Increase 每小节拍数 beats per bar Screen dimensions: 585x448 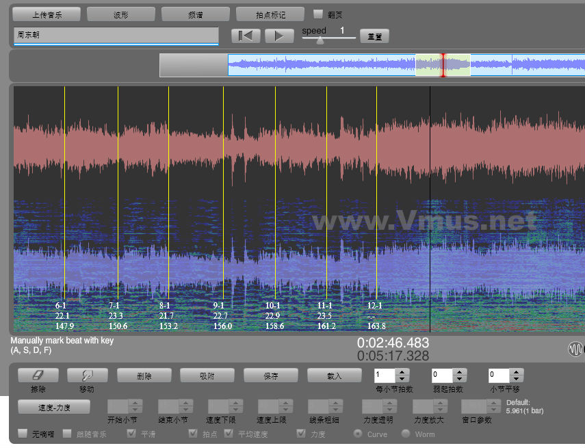pyautogui.click(x=402, y=372)
